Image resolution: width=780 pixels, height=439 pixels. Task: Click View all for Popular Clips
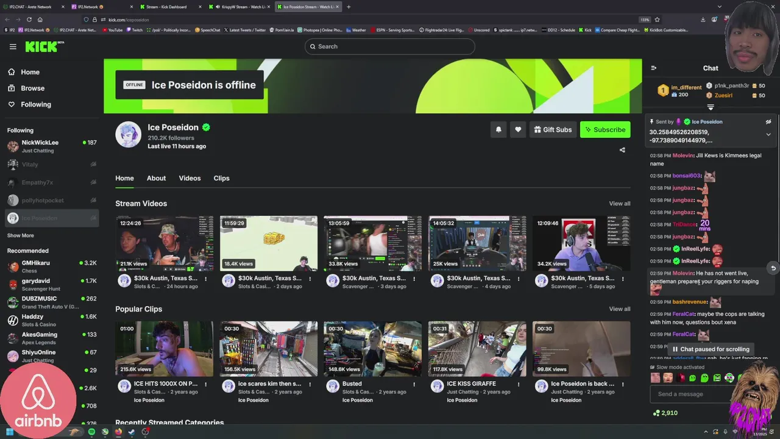click(x=620, y=309)
